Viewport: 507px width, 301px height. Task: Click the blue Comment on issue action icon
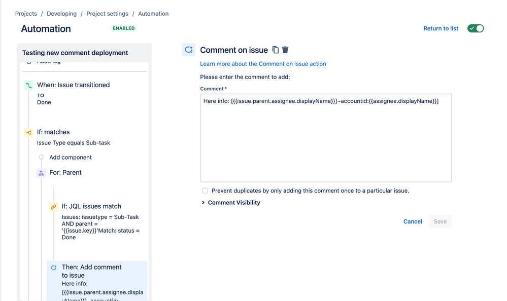tap(188, 50)
